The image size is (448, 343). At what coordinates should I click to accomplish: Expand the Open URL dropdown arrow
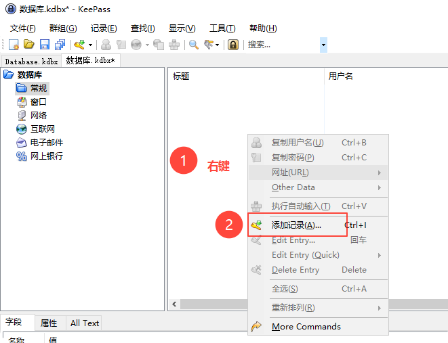tap(147, 45)
